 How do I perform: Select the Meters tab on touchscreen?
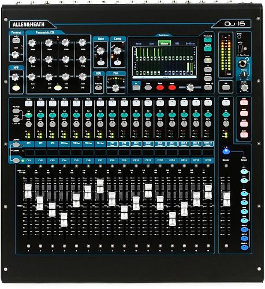(x=165, y=43)
